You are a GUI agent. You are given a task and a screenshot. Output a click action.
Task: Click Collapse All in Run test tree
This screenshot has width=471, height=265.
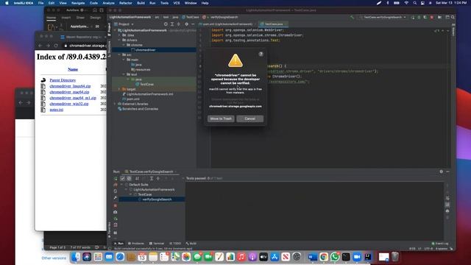158,178
